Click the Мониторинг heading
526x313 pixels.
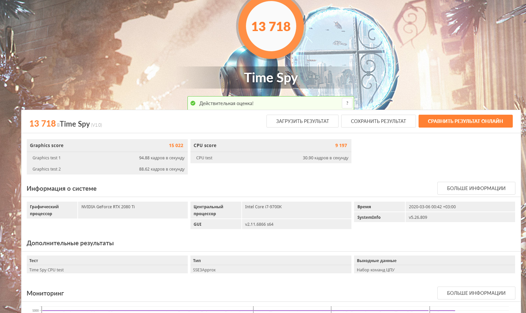(x=45, y=293)
